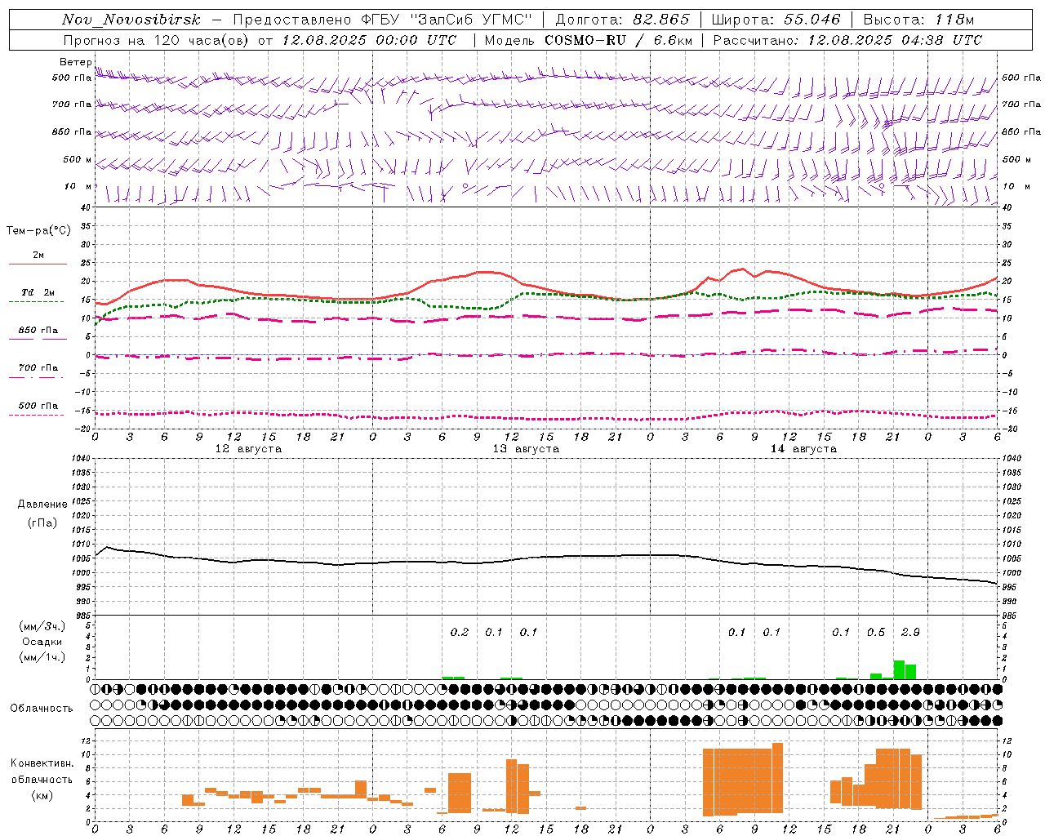The width and height of the screenshot is (1045, 836).
Task: Click the (мм/3ч.) precipitation unit label
Action: click(42, 627)
